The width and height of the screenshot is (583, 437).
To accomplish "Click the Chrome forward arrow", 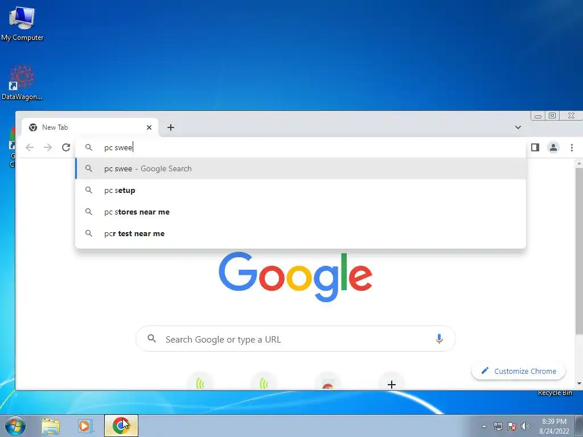I will click(48, 147).
